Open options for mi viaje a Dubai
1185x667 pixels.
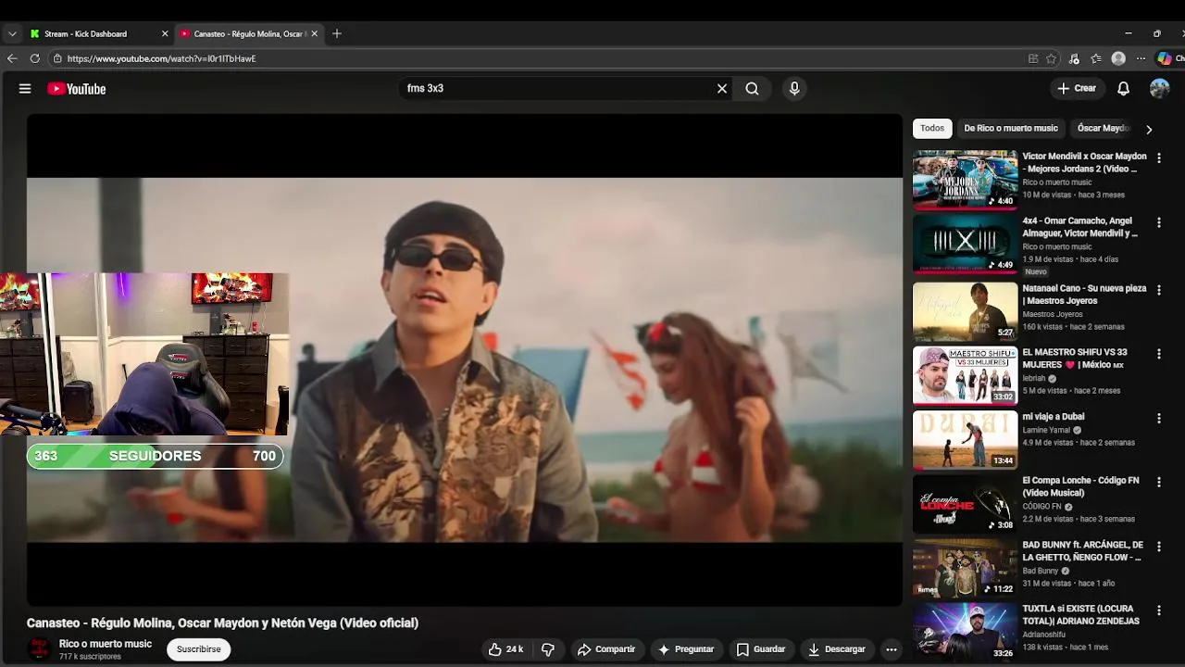[x=1158, y=419]
